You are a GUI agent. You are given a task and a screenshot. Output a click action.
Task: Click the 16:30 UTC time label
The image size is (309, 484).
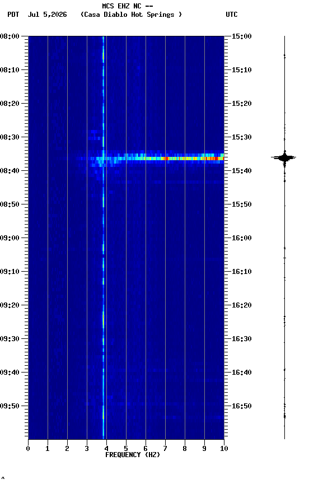coord(242,339)
